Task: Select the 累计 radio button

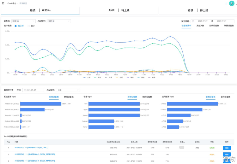Action: click(29, 26)
